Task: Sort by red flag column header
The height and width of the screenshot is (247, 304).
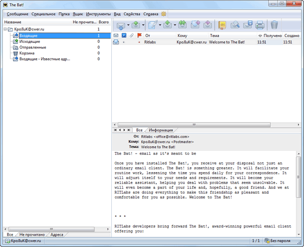Action: [140, 35]
